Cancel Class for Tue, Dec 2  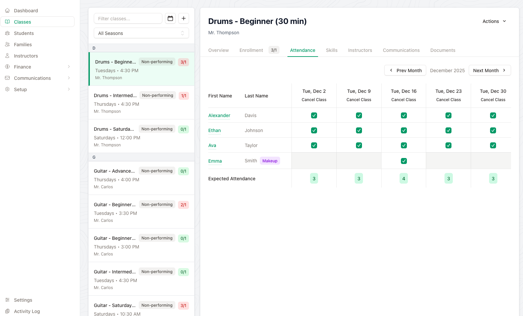pos(314,100)
